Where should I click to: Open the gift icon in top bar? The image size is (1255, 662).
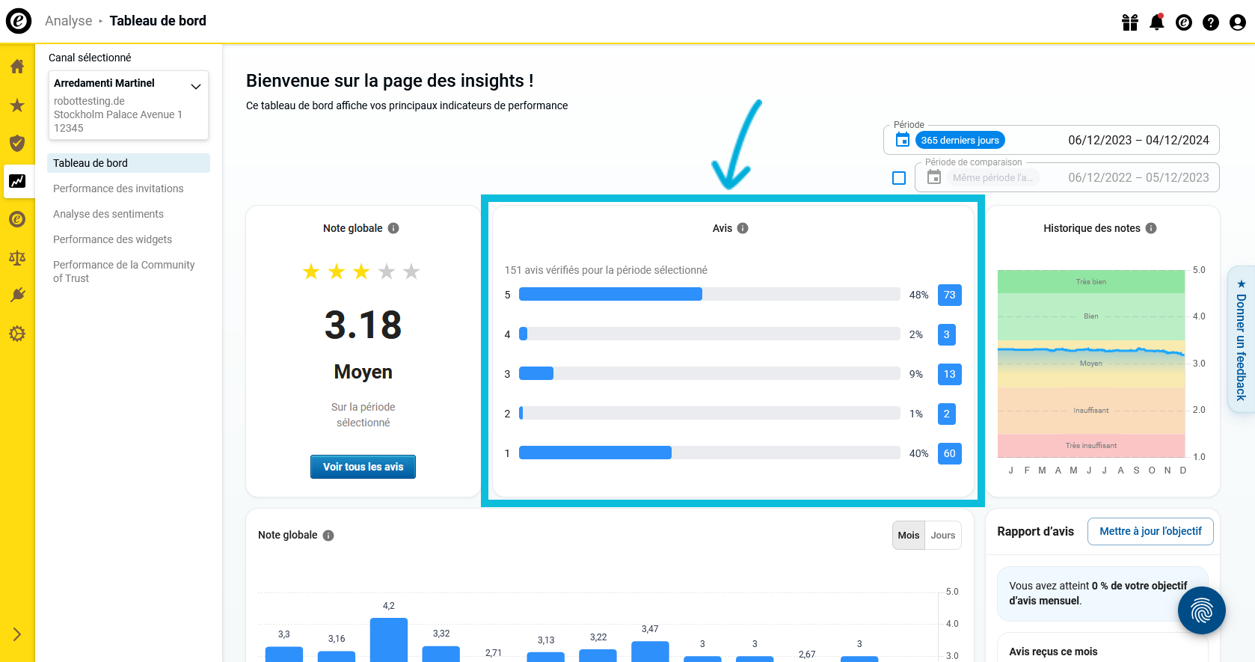pos(1129,22)
